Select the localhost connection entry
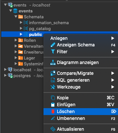 pos(22,70)
